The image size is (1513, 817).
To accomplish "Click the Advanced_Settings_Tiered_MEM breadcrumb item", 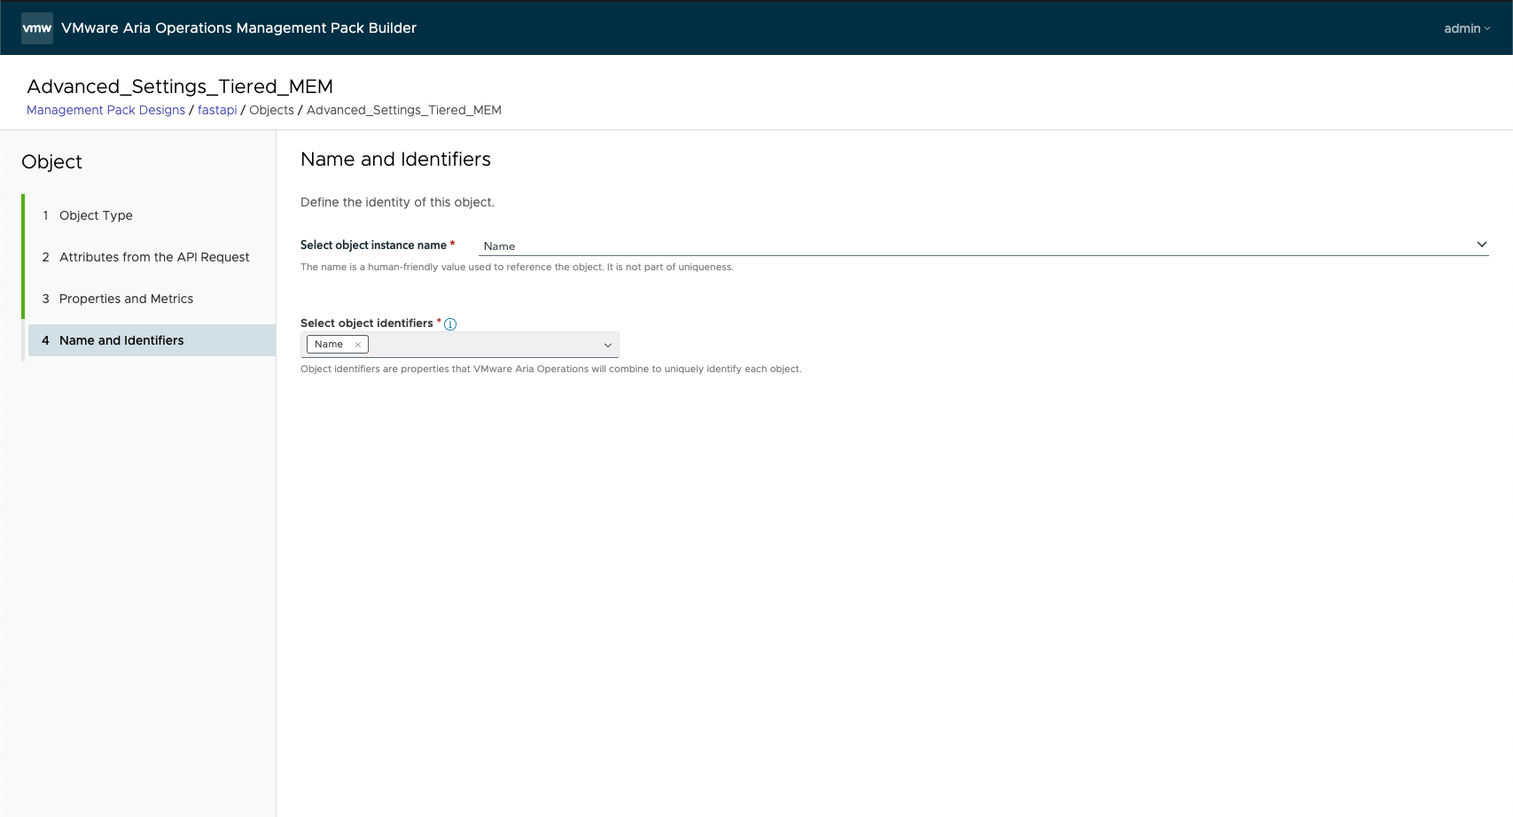I will pyautogui.click(x=403, y=110).
